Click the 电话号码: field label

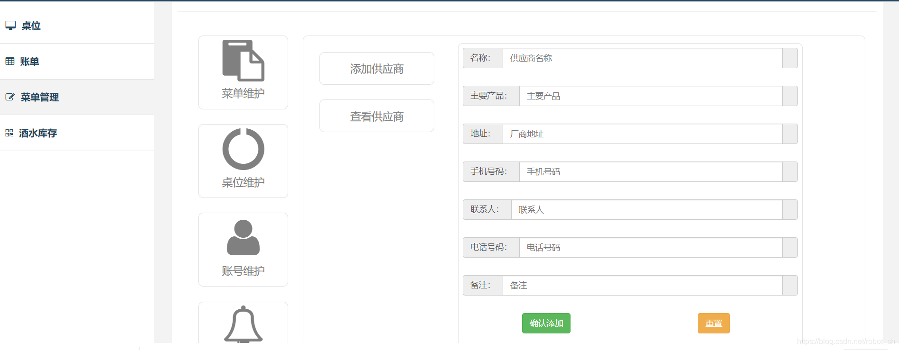(491, 247)
